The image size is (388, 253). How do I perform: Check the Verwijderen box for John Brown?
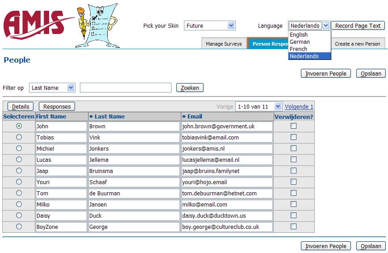(x=293, y=126)
